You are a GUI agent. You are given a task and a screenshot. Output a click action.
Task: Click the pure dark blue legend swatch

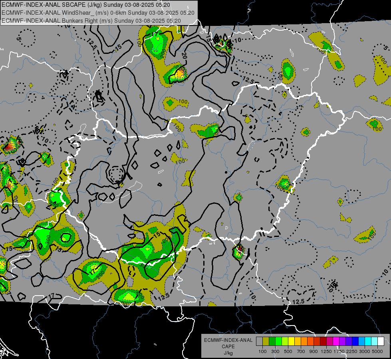click(355, 341)
